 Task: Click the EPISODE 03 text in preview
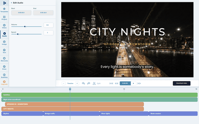(x=127, y=44)
